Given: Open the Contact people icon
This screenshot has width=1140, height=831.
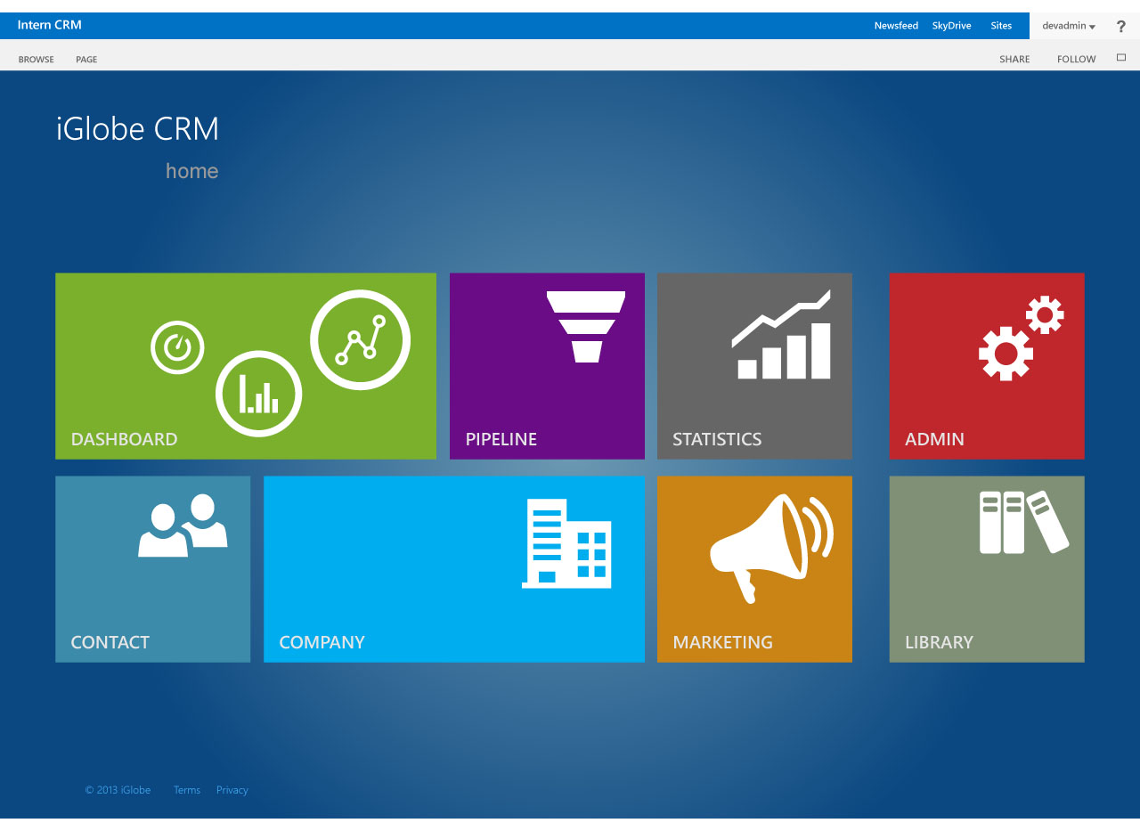Looking at the screenshot, I should tap(183, 525).
